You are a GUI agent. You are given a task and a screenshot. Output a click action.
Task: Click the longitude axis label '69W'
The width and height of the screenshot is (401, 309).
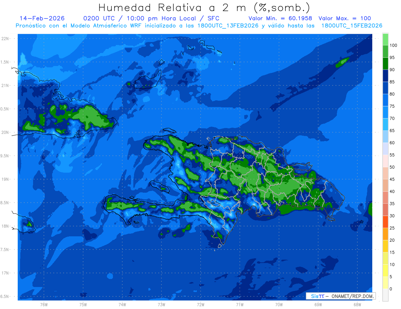pos(318,305)
